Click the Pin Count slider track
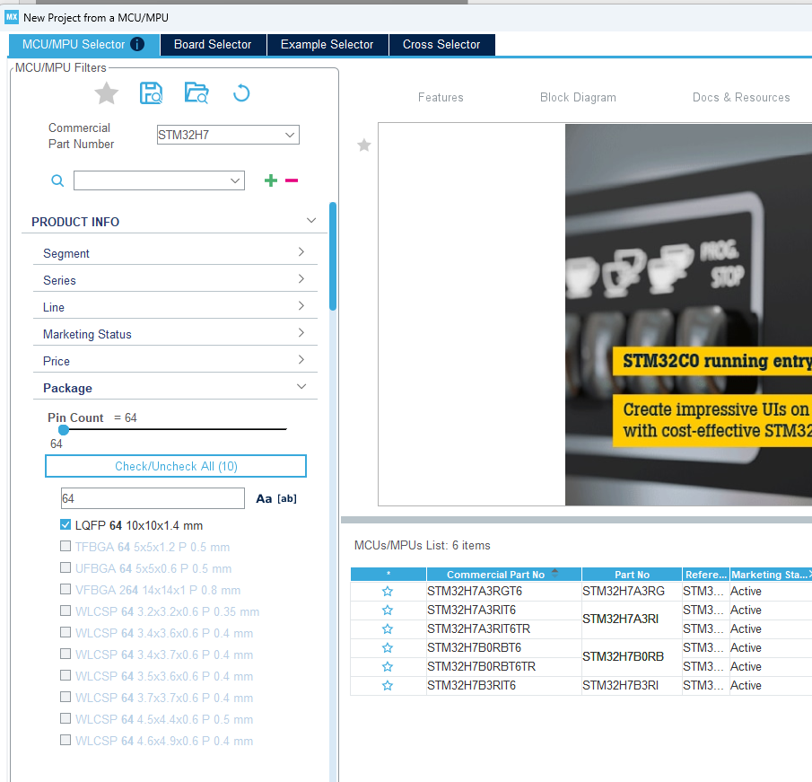 tap(176, 429)
